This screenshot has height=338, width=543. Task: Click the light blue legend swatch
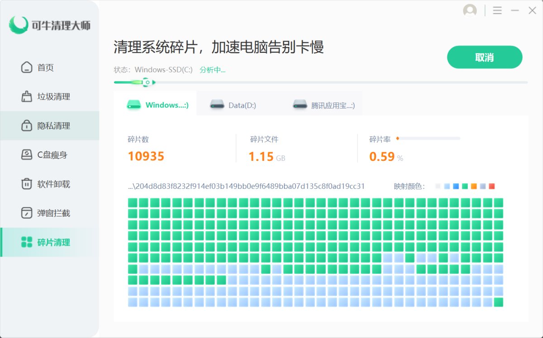click(x=447, y=186)
